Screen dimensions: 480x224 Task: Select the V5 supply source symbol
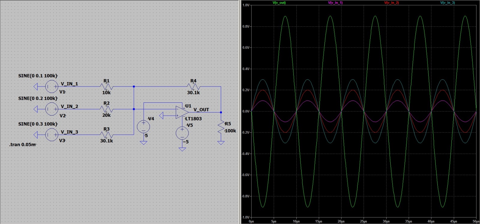(182, 133)
